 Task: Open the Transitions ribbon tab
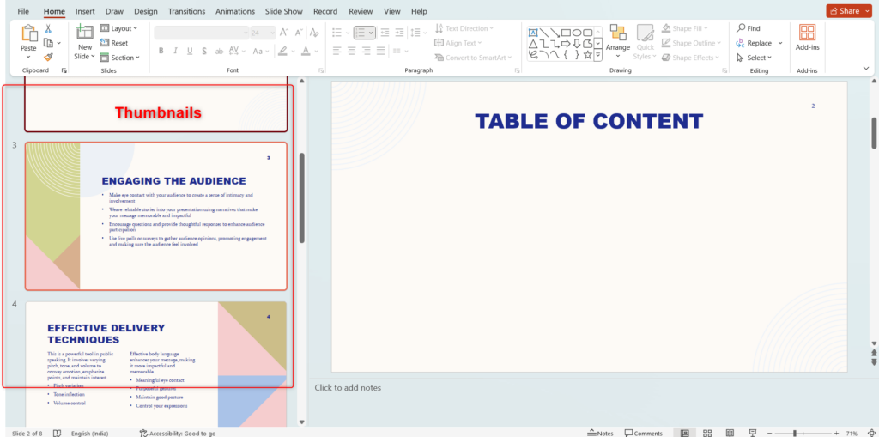(x=186, y=11)
